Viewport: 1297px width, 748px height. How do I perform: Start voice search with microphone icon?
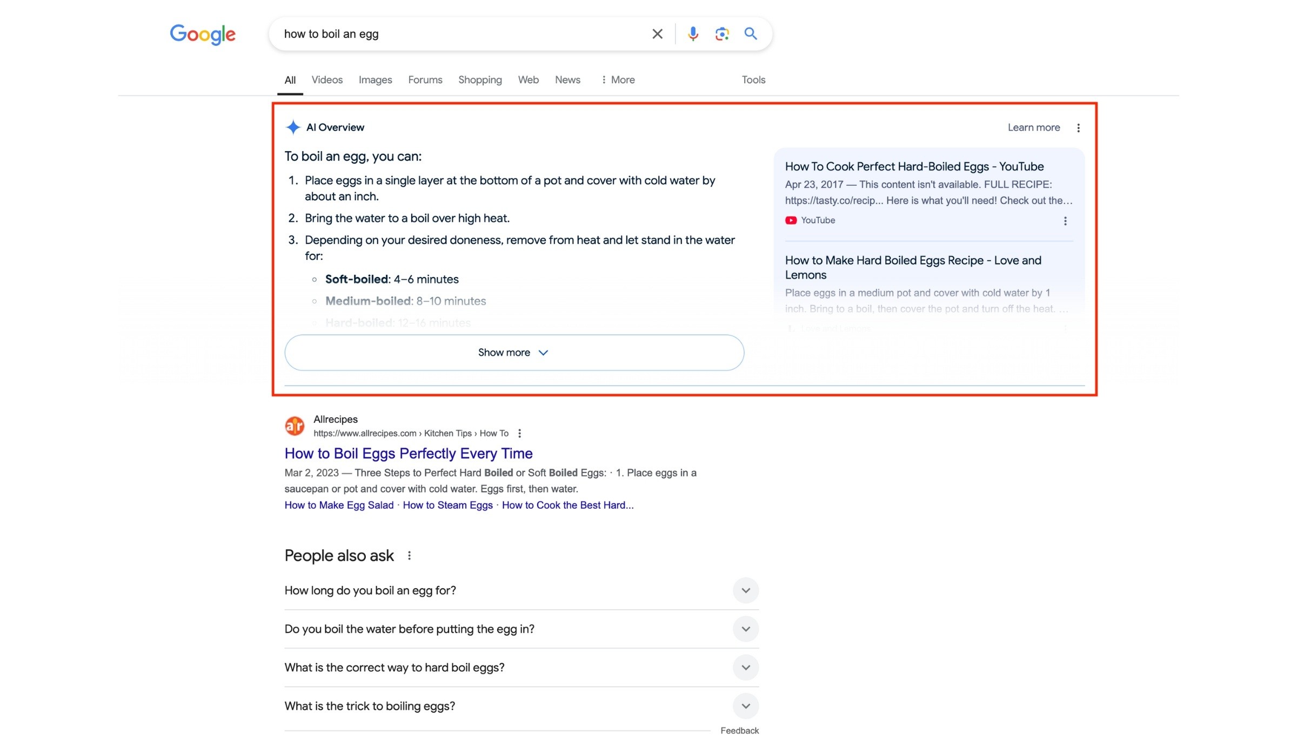(x=693, y=34)
